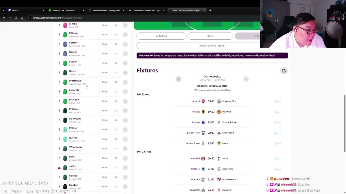Go back in browser history

[x=4, y=18]
